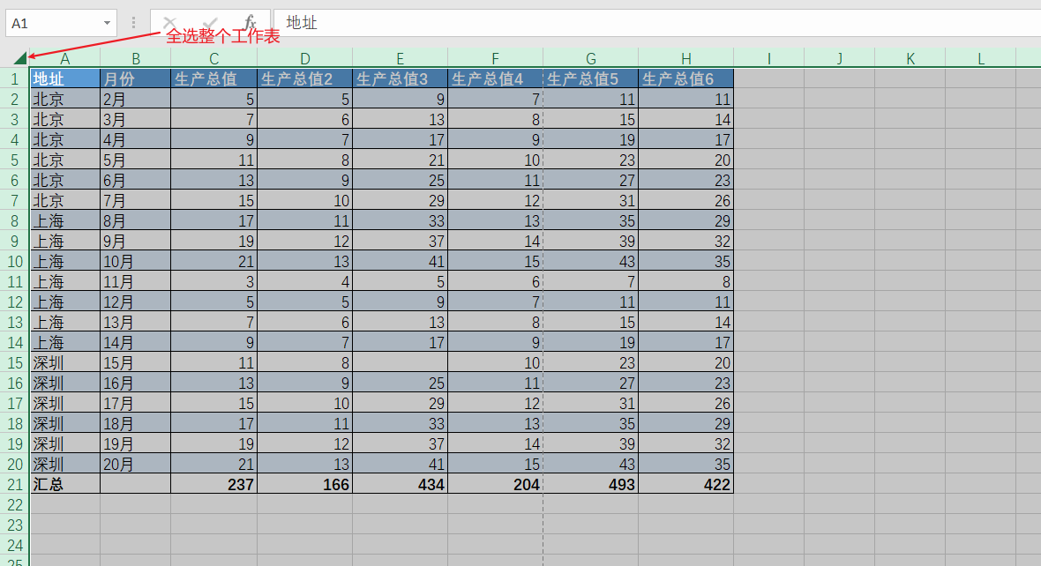Click the total 422 cell

click(x=685, y=484)
